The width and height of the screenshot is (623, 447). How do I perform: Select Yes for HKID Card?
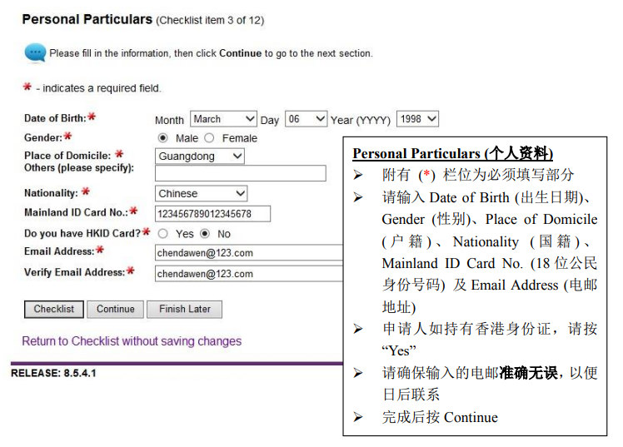[163, 234]
